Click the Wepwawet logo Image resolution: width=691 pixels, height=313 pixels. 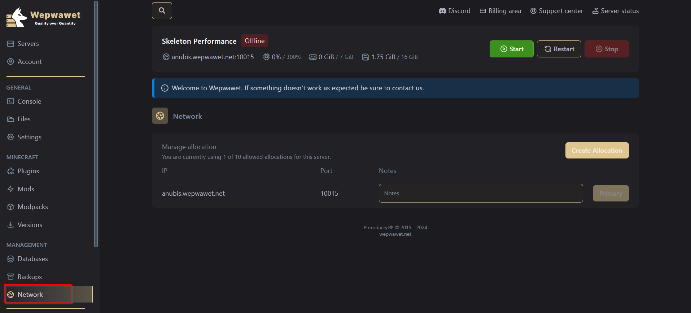point(43,17)
